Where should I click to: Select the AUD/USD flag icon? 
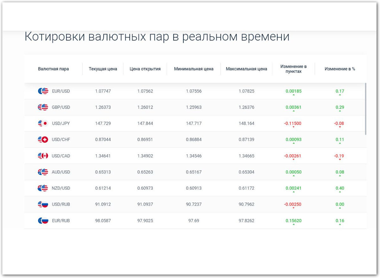[x=43, y=172]
